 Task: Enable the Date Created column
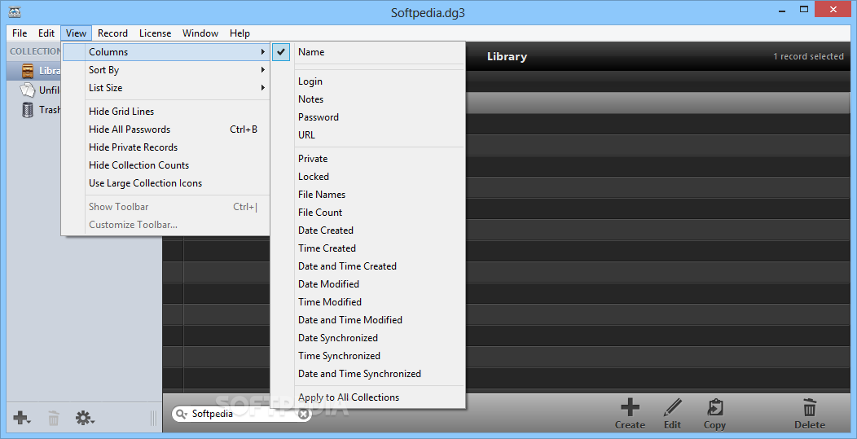(368, 230)
